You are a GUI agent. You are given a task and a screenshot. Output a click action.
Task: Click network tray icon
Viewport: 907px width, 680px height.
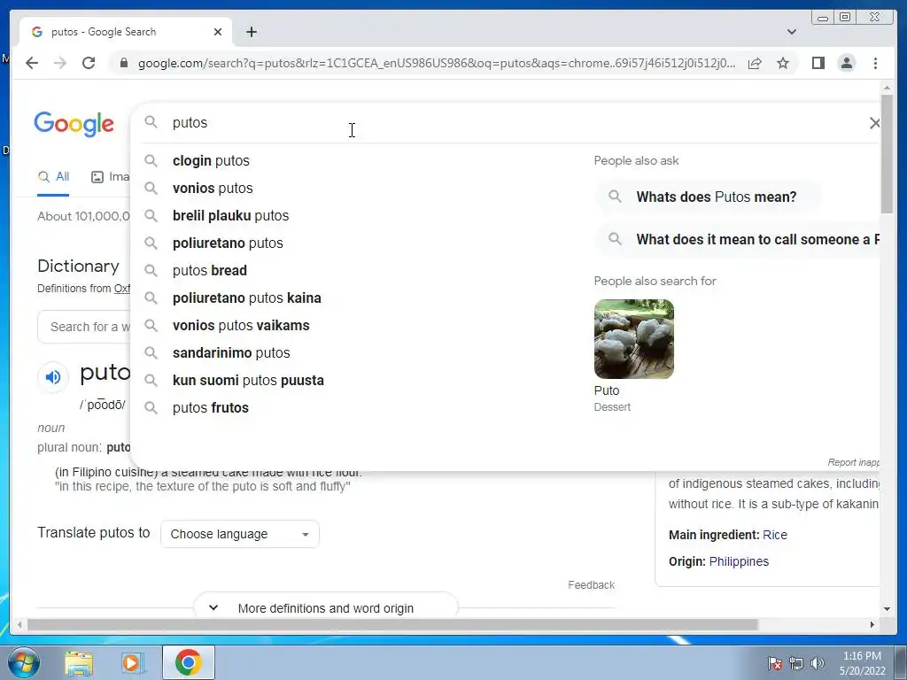click(x=796, y=663)
